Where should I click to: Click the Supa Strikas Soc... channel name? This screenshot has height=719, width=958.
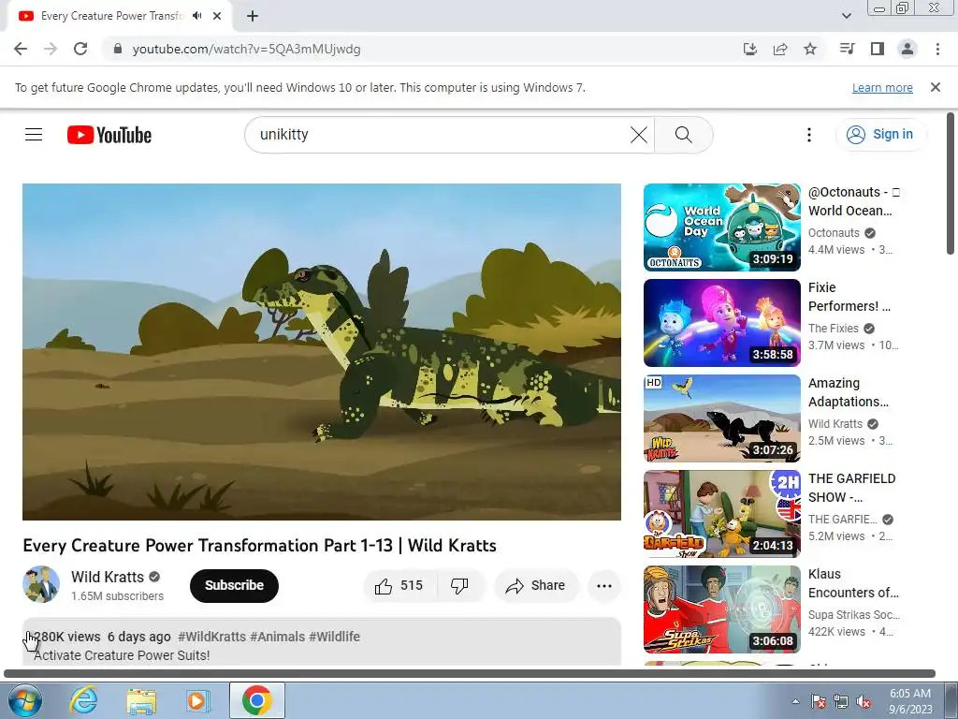(x=853, y=614)
